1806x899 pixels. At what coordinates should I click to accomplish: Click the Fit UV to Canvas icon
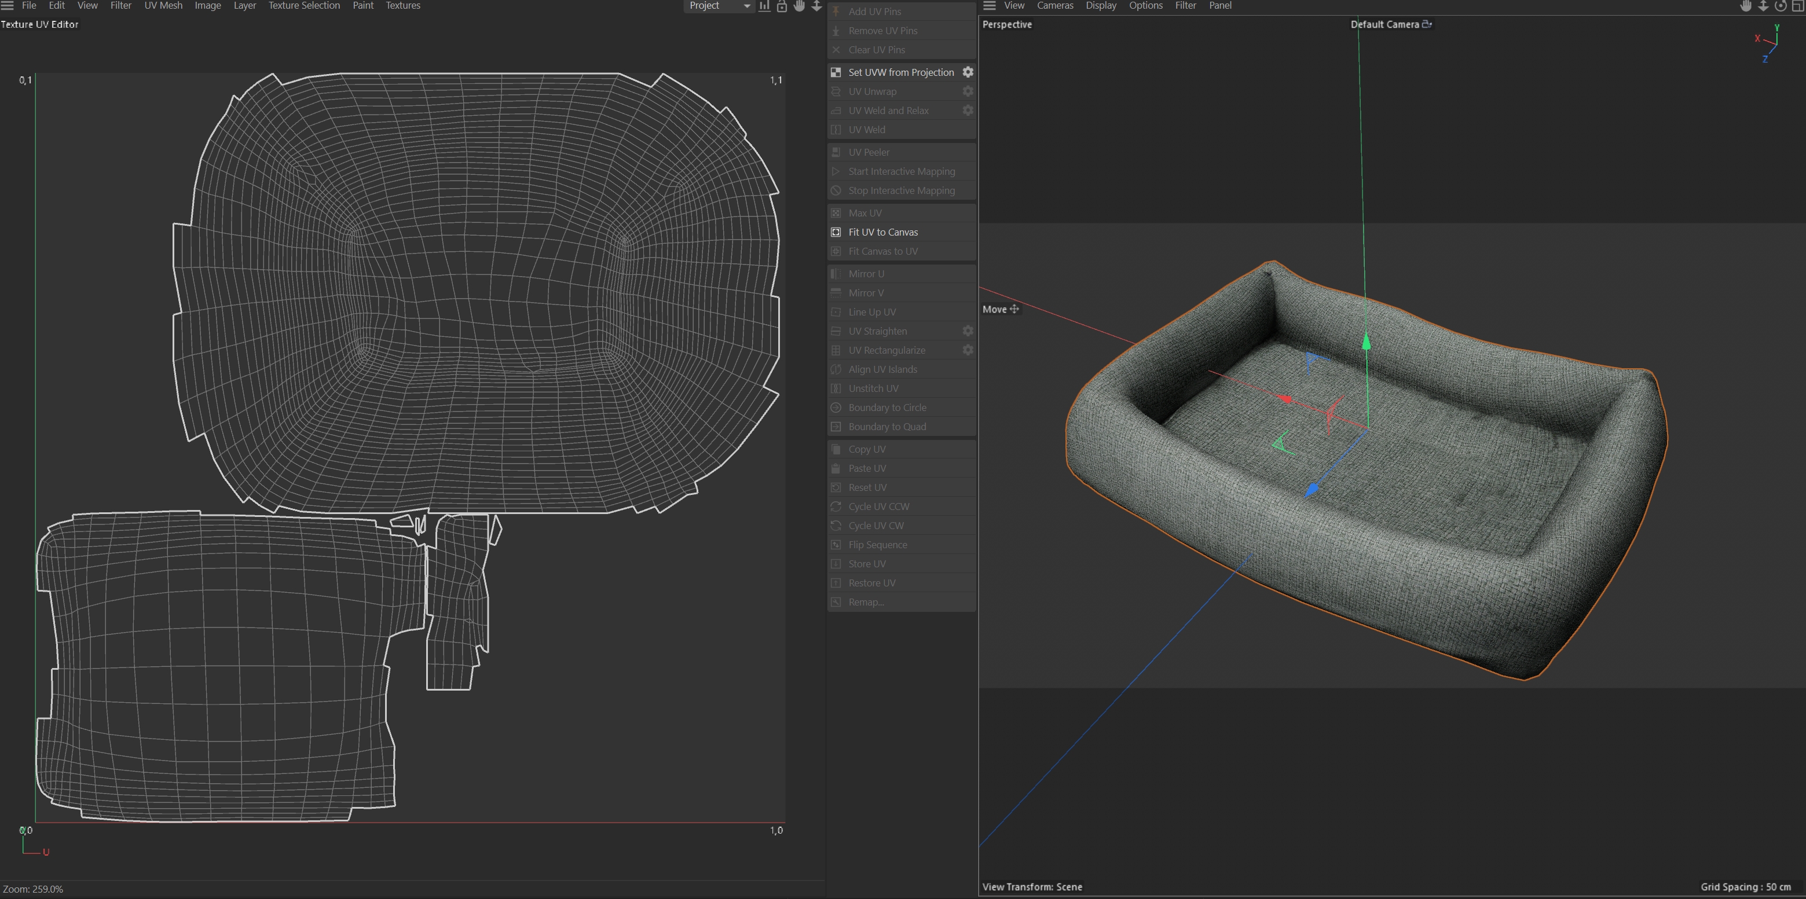[x=836, y=232]
